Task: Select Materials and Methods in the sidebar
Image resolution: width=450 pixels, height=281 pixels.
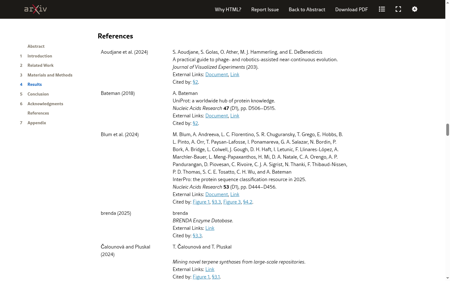Action: click(50, 75)
